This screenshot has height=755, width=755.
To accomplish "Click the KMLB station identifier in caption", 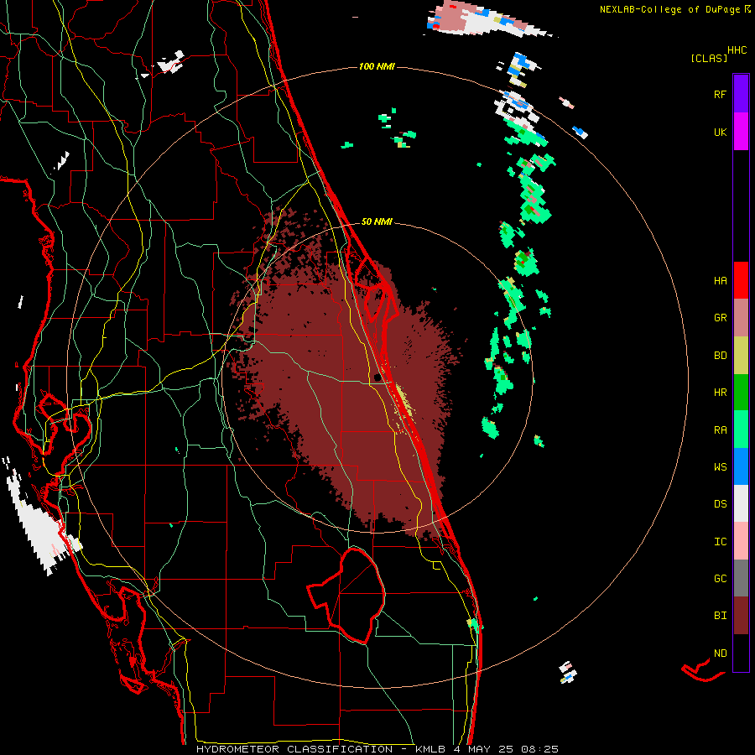I will tap(431, 749).
